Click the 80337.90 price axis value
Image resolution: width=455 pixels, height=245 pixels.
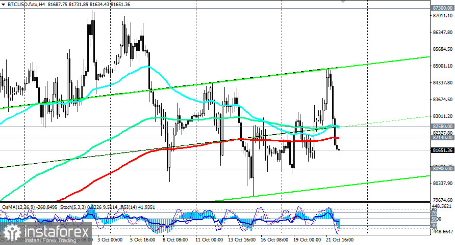(443, 183)
